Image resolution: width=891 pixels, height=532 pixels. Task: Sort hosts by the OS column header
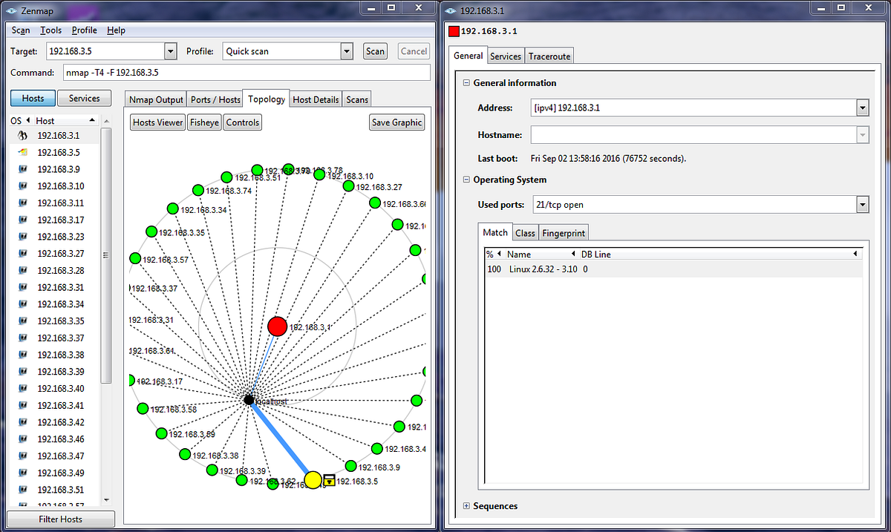click(20, 120)
